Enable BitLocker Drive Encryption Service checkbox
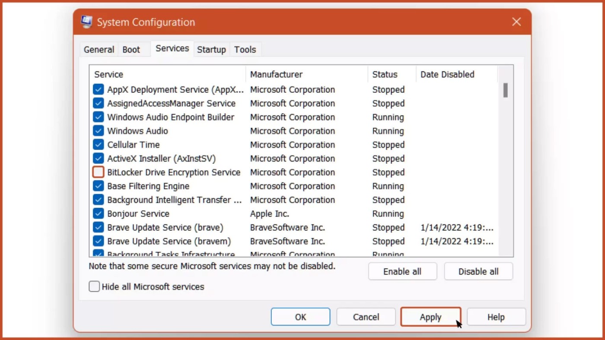Screen dimensions: 605x340 [x=99, y=172]
